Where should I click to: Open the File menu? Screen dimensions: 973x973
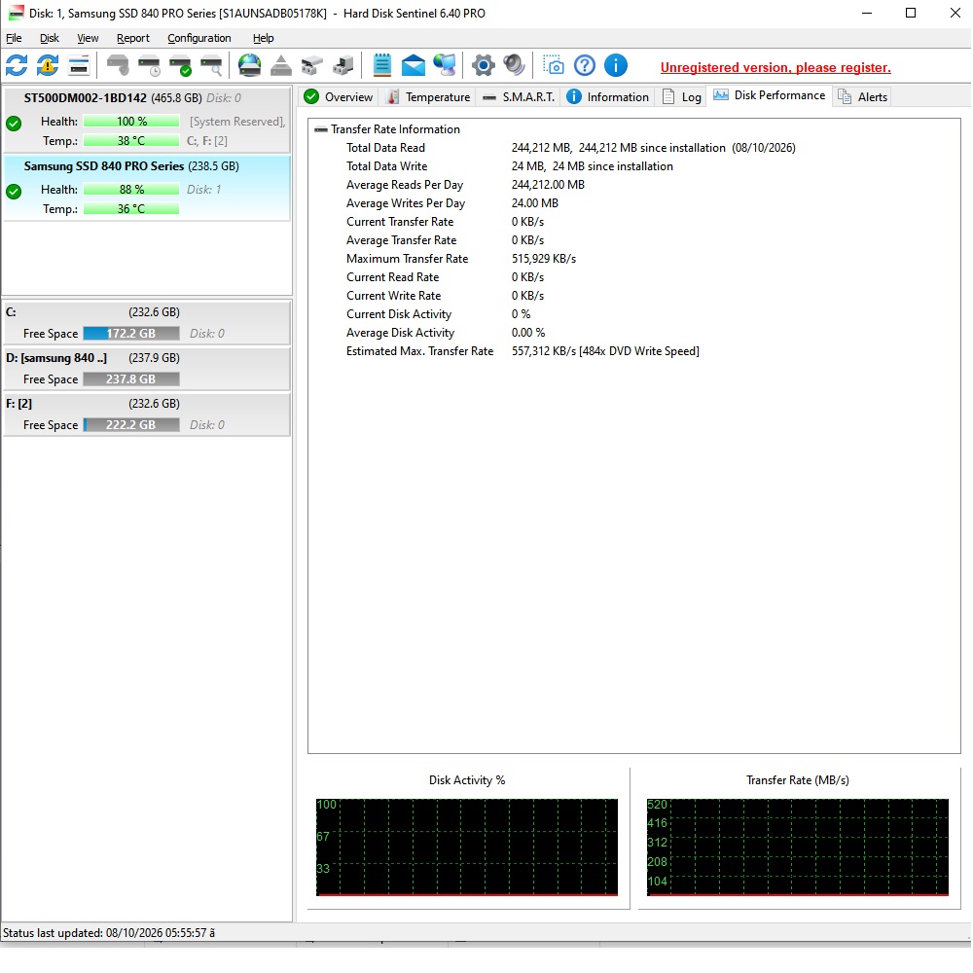pyautogui.click(x=14, y=38)
